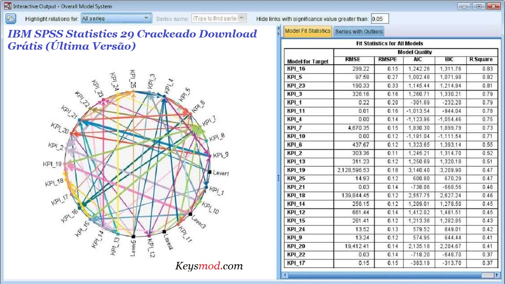Click the Lever3 node in the circle chart
The width and height of the screenshot is (505, 284).
(x=190, y=214)
